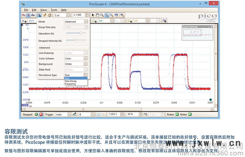The image size is (245, 157).
Task: Select the hand pan tool
Action: 97,15
